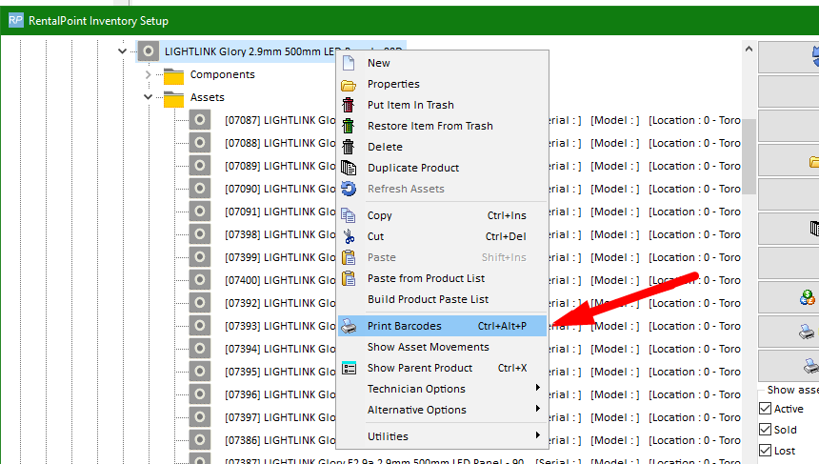Select asset row 07395 LIGHTLINK
Viewport: 819px width, 464px height.
pyautogui.click(x=280, y=372)
